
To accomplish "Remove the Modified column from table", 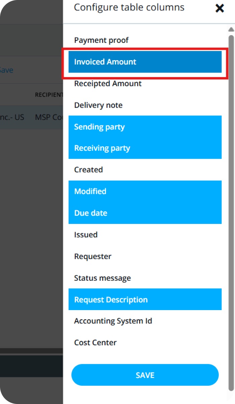I will pyautogui.click(x=145, y=192).
